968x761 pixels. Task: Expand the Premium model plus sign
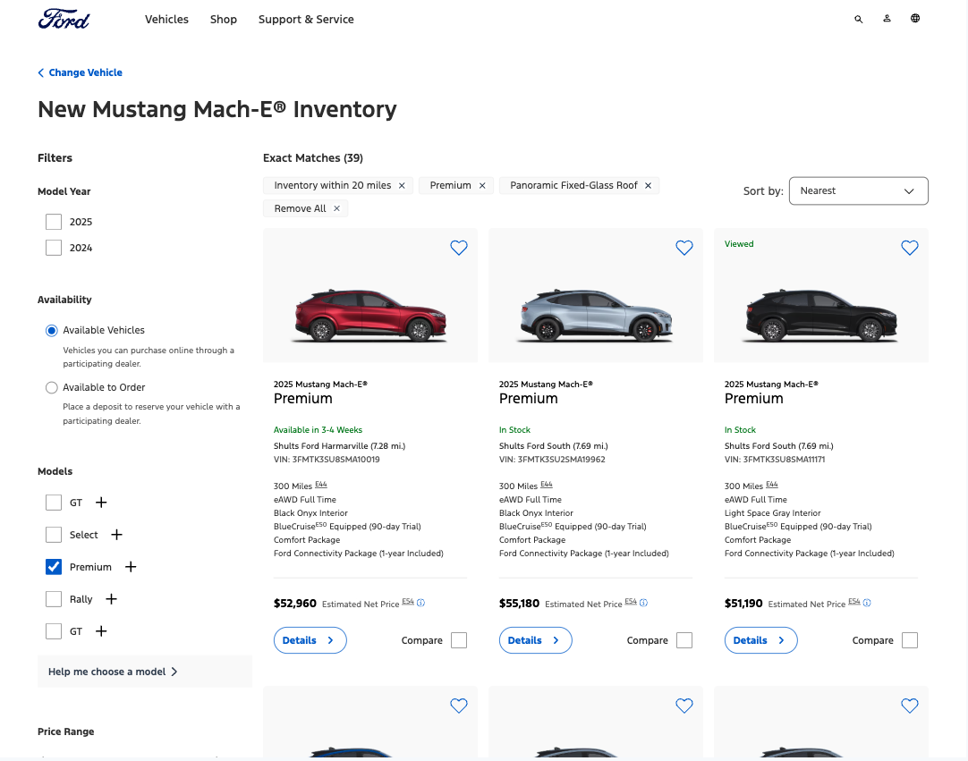click(x=131, y=567)
